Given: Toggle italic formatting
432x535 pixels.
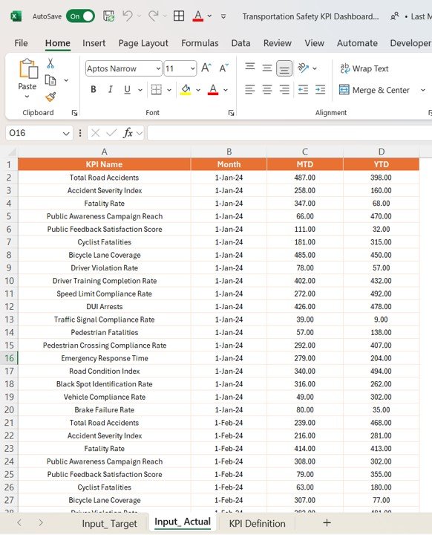Looking at the screenshot, I should coord(110,90).
